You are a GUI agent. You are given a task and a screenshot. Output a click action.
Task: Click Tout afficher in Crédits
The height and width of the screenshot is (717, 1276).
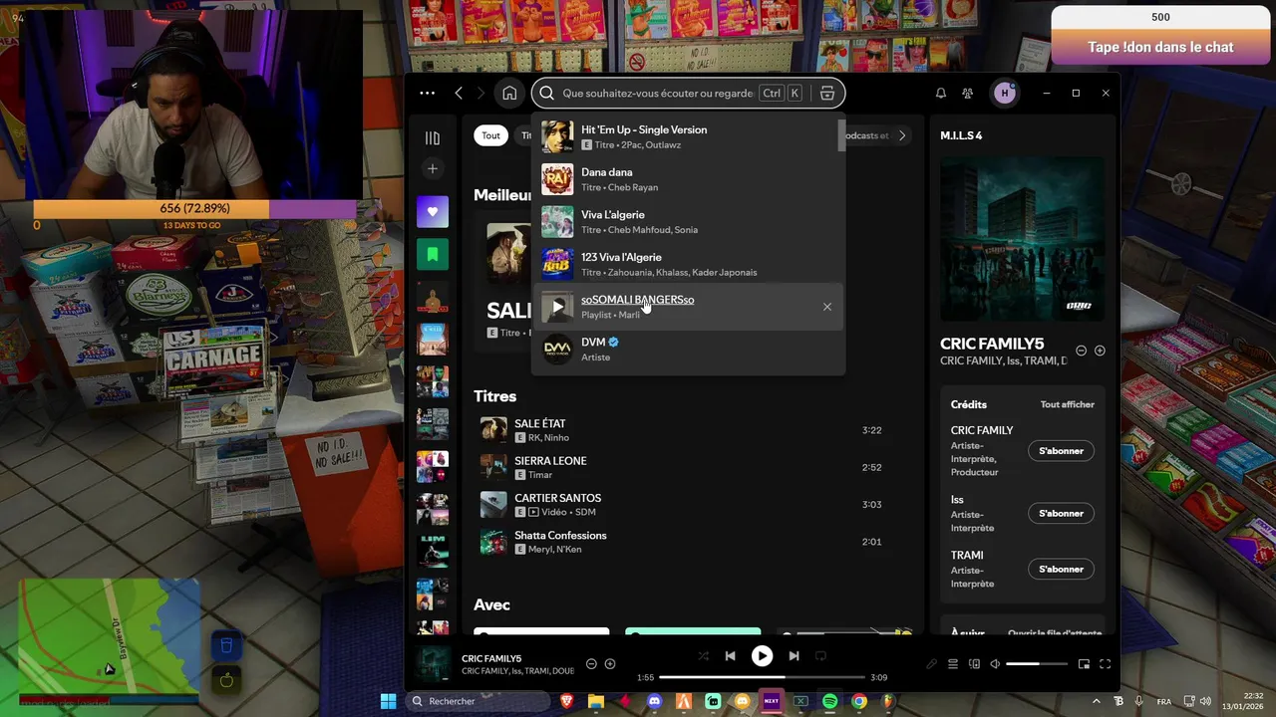pyautogui.click(x=1067, y=404)
